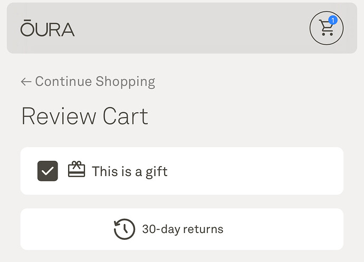This screenshot has width=364, height=262.
Task: Click the word "returns" in the returns banner
Action: [x=204, y=229]
